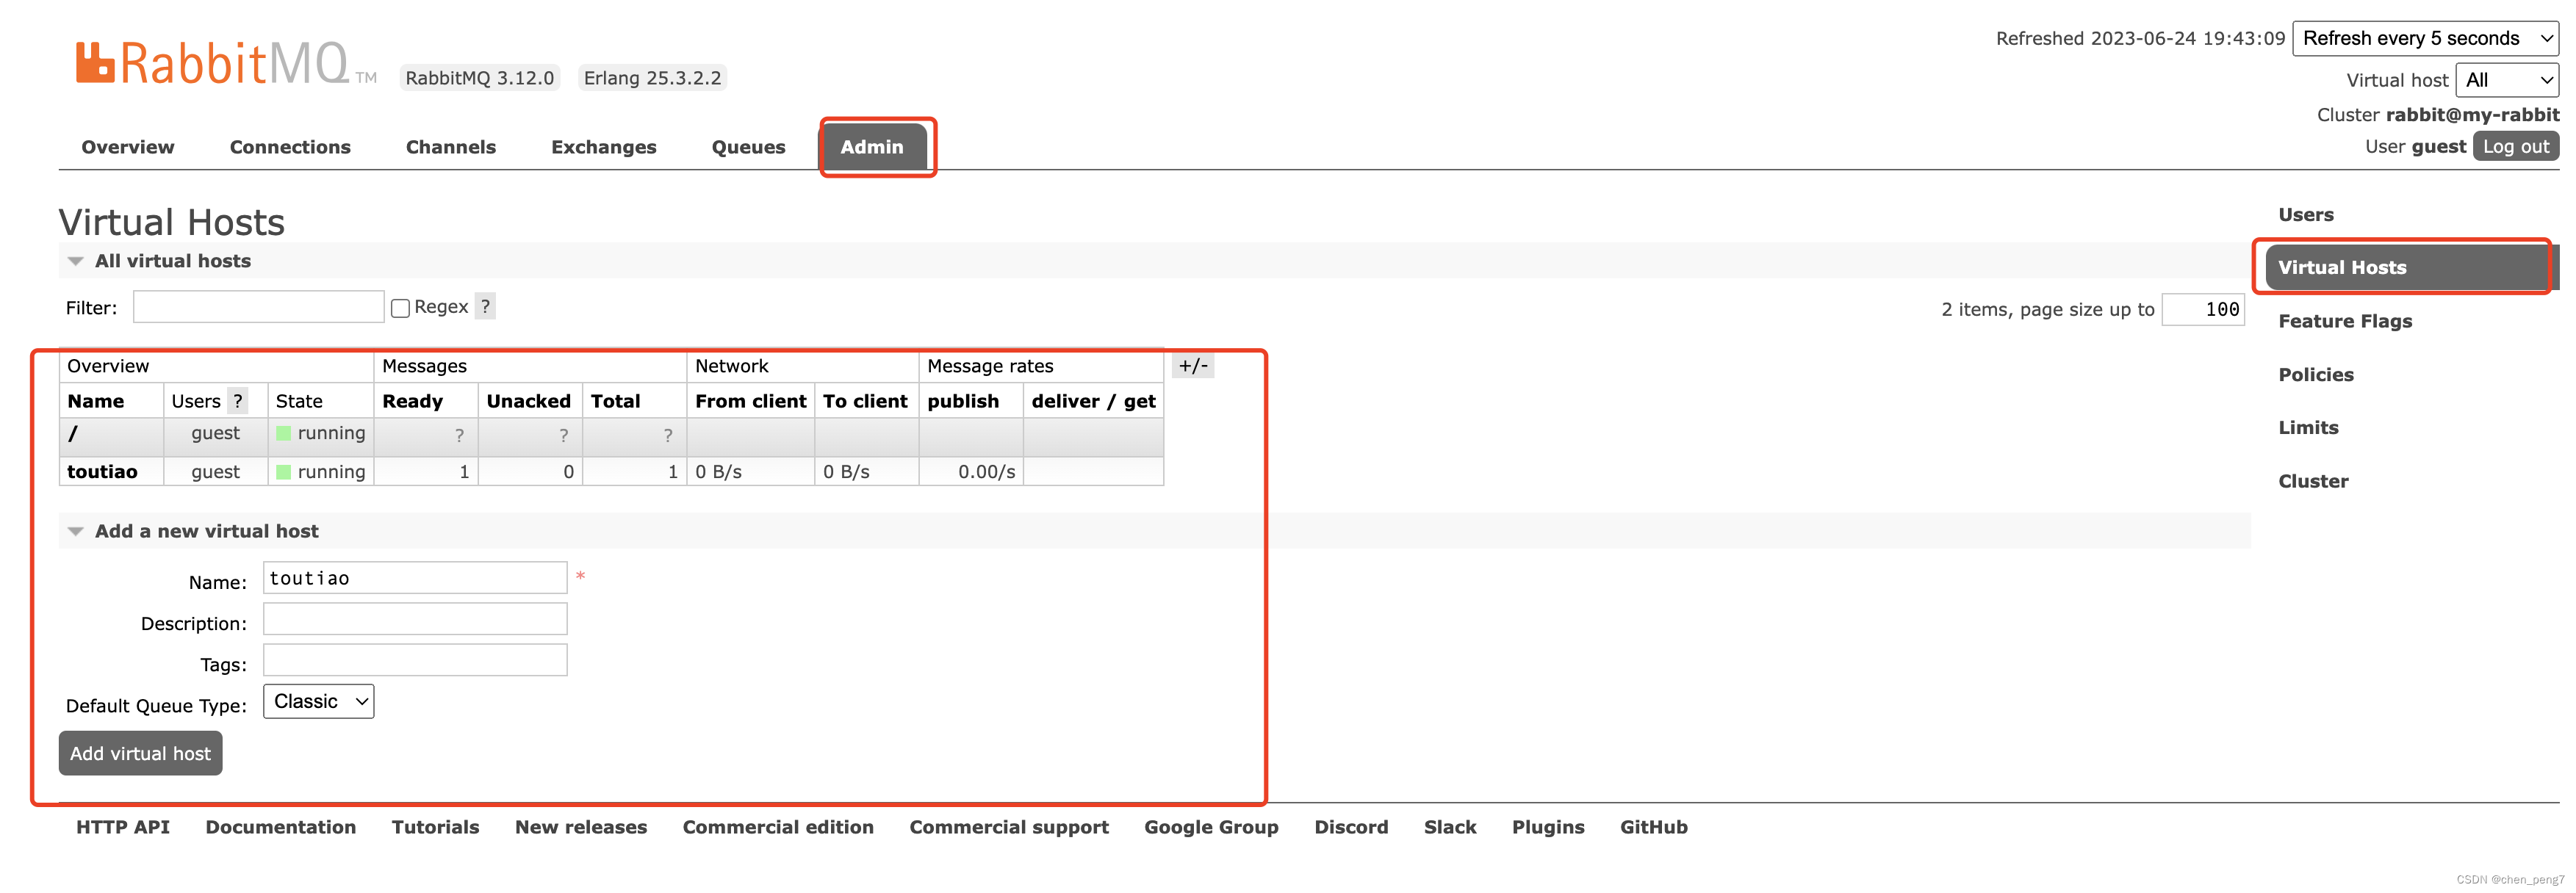The image size is (2576, 893).
Task: Open the Discord footer link
Action: tap(1351, 827)
